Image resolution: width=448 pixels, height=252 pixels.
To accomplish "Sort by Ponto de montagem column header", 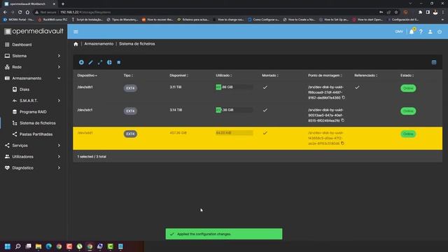I will pyautogui.click(x=325, y=76).
